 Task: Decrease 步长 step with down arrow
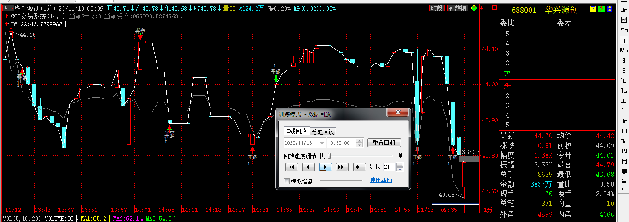[x=400, y=169]
